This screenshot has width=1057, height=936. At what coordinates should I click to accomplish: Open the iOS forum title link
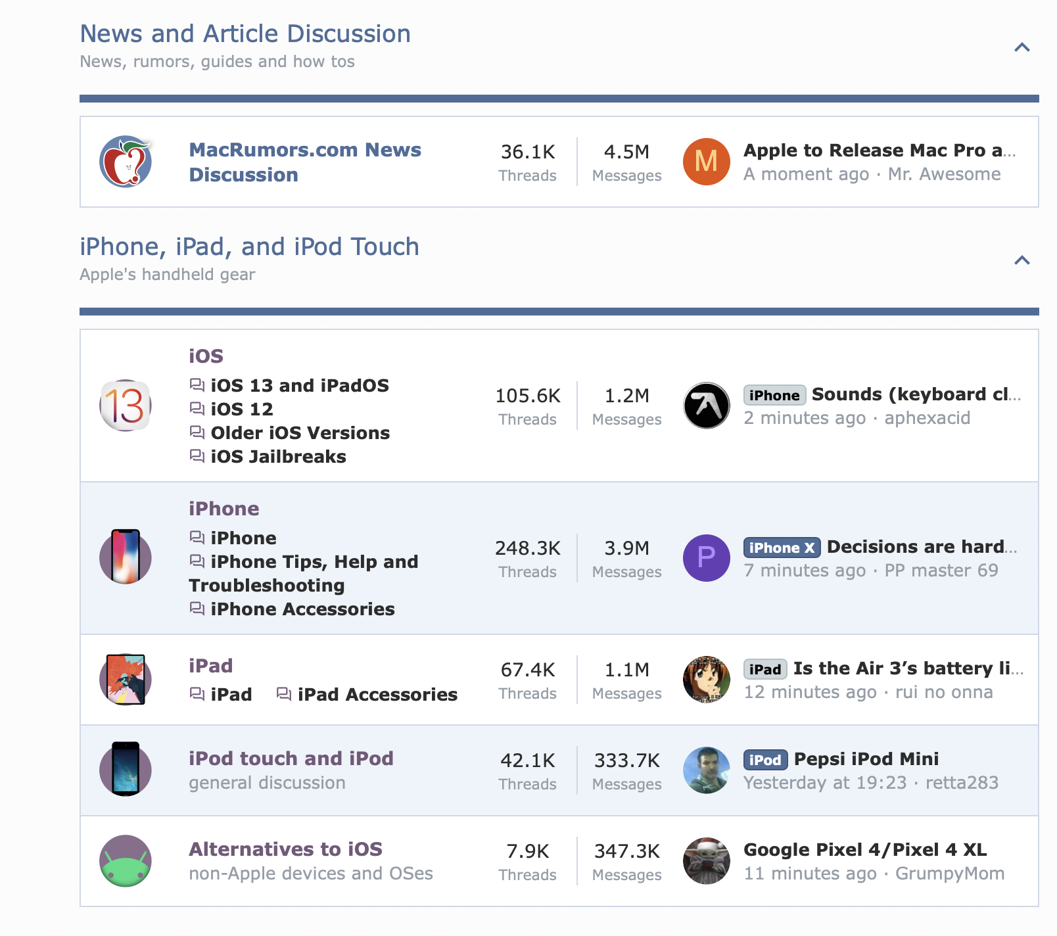coord(206,356)
